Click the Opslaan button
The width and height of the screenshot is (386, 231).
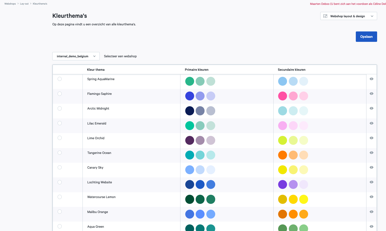(x=366, y=37)
